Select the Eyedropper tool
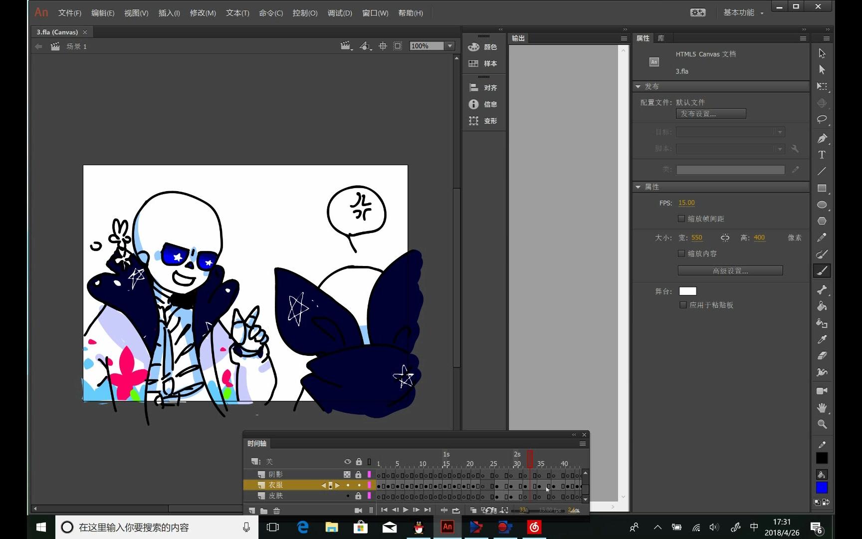This screenshot has width=862, height=539. pyautogui.click(x=822, y=339)
